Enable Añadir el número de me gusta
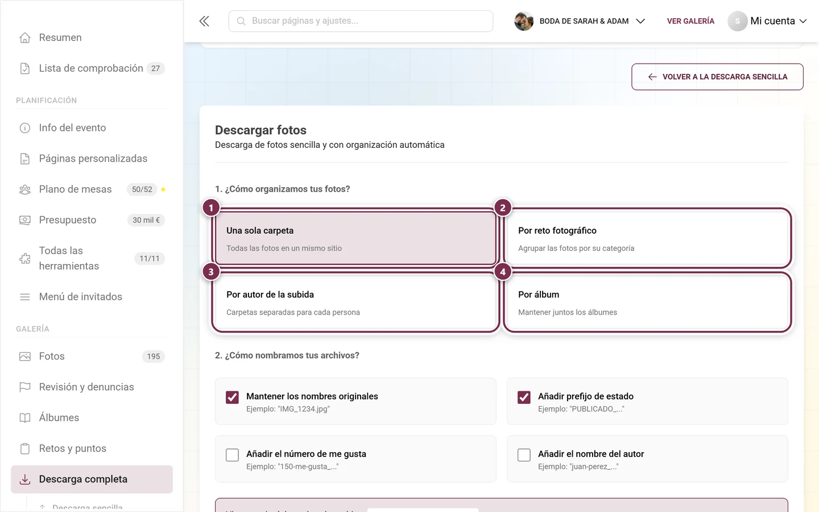The image size is (819, 512). point(232,455)
